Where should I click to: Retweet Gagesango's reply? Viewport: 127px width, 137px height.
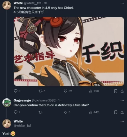click(x=41, y=112)
